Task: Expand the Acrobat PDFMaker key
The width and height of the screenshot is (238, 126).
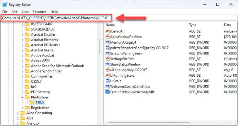Action: (22, 45)
